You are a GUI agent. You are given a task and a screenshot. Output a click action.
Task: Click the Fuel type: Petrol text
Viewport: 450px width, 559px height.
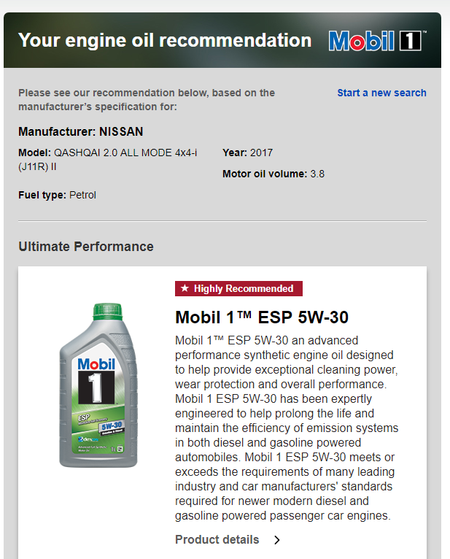[x=58, y=195]
